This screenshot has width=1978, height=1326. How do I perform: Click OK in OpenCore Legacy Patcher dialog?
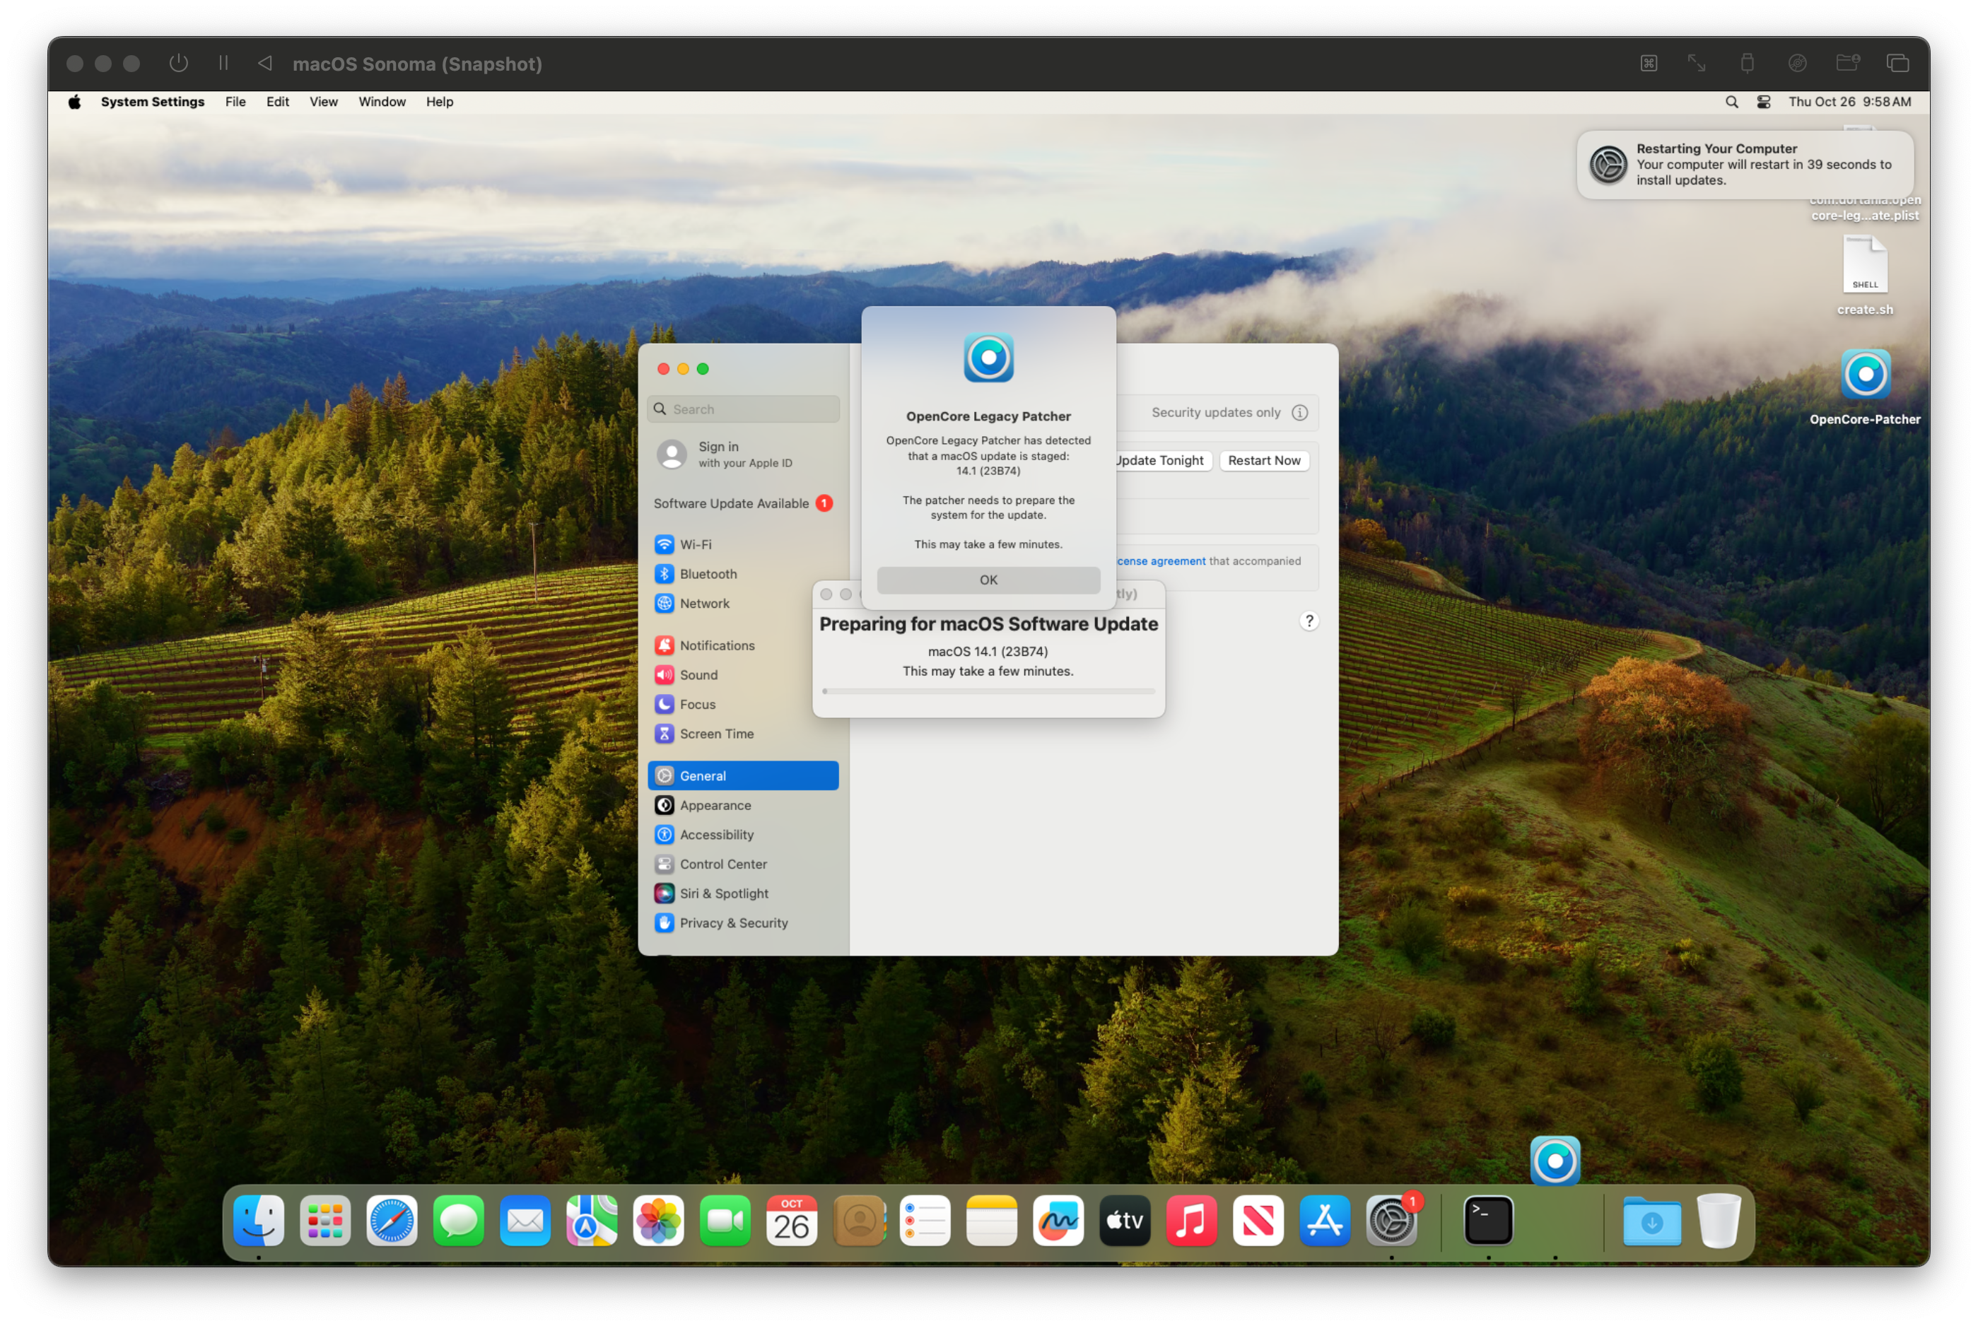pyautogui.click(x=988, y=580)
